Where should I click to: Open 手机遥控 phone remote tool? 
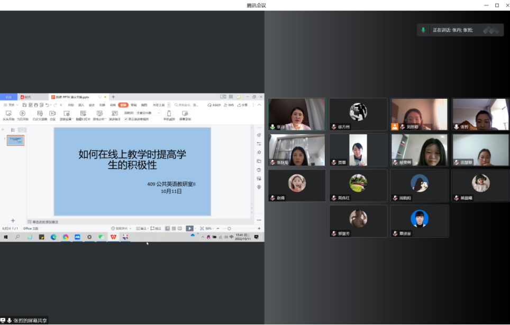pos(169,113)
